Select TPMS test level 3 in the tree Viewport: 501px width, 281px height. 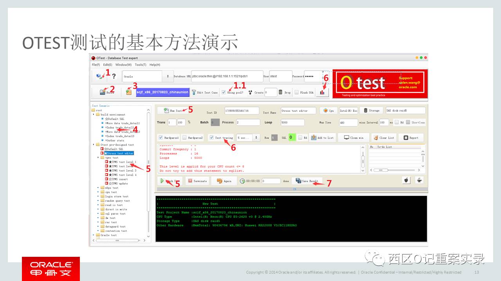(122, 171)
